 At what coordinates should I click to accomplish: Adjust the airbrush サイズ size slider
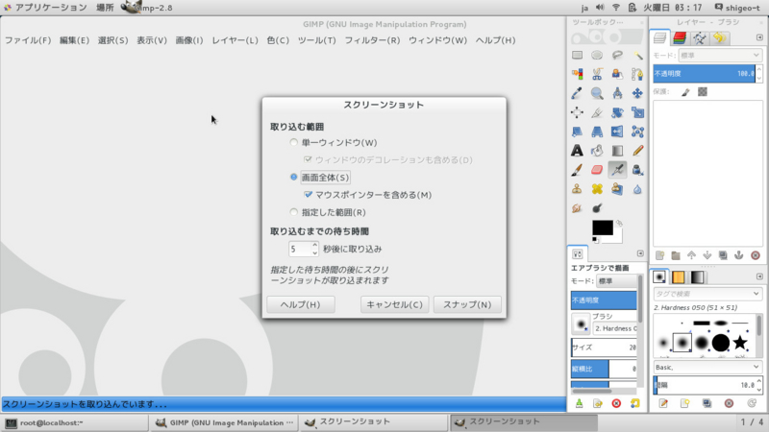[x=604, y=348]
